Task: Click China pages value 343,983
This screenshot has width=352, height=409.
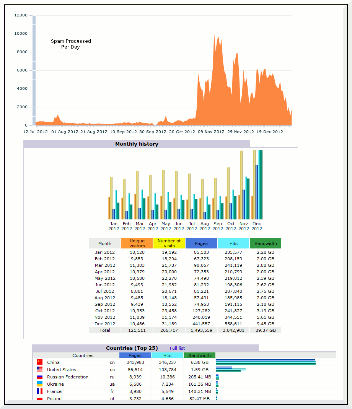Action: pos(135,362)
